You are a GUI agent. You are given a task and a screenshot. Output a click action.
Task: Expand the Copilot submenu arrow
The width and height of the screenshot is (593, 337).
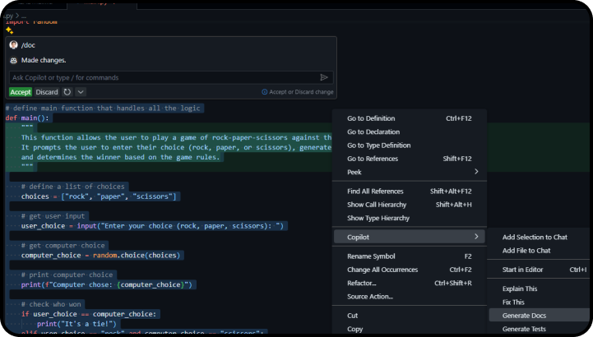pos(476,237)
